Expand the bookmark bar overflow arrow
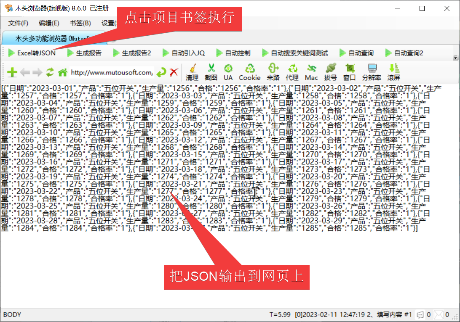The width and height of the screenshot is (460, 322). click(456, 58)
